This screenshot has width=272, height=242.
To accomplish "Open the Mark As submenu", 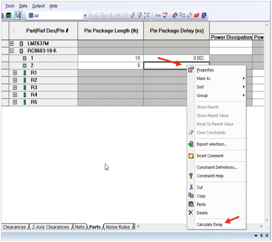I will point(216,79).
